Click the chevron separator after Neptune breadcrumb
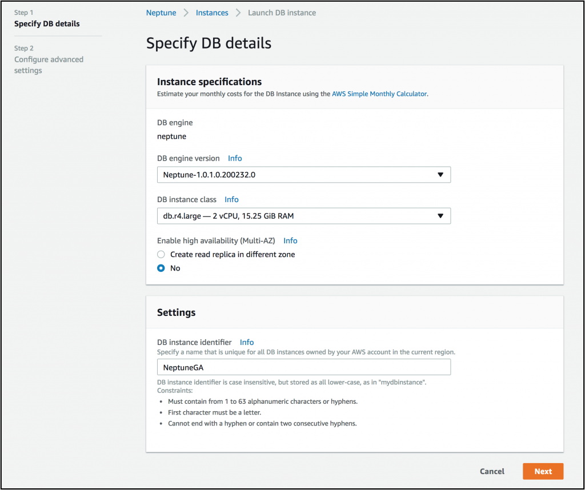 pos(186,13)
